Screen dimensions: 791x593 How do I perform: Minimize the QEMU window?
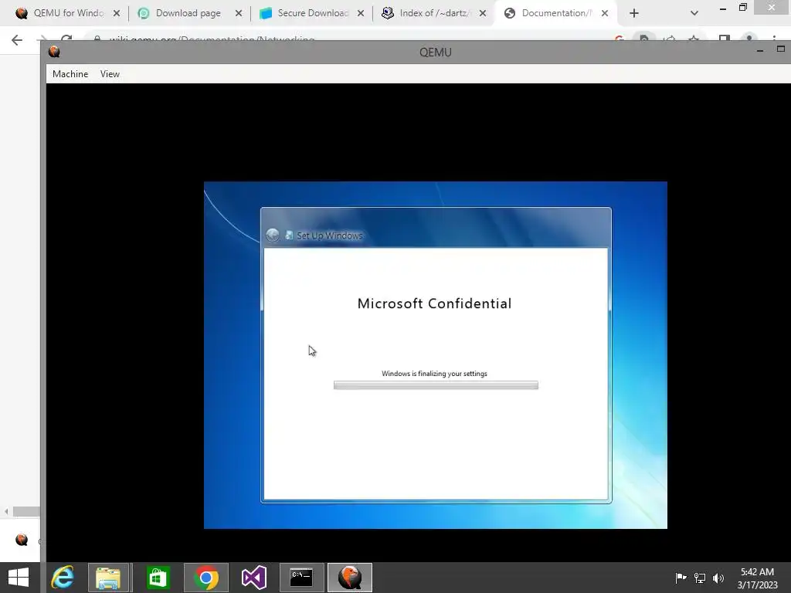(760, 50)
